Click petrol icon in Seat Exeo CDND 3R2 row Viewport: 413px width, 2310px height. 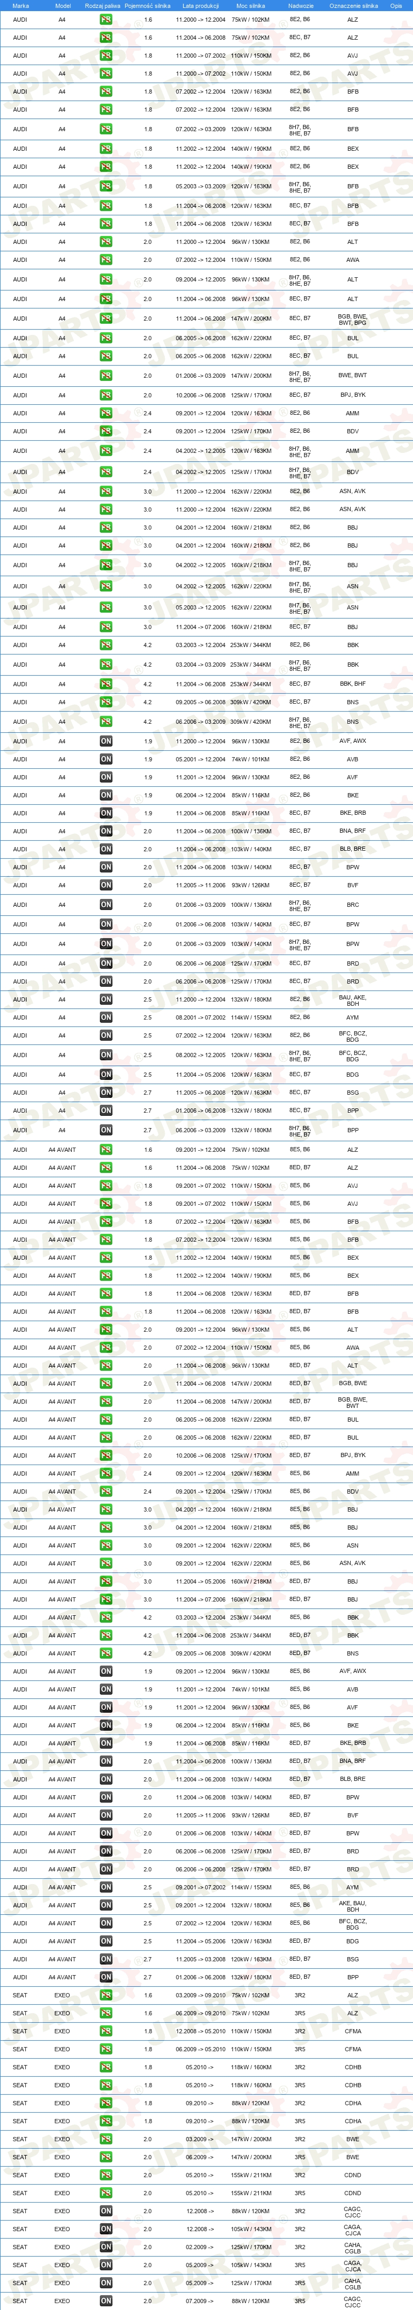(106, 2175)
